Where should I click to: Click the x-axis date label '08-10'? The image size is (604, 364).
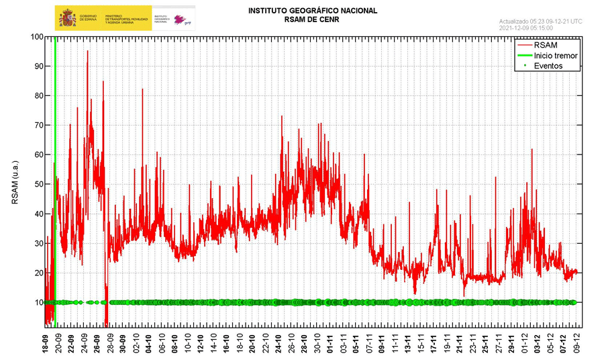point(174,344)
